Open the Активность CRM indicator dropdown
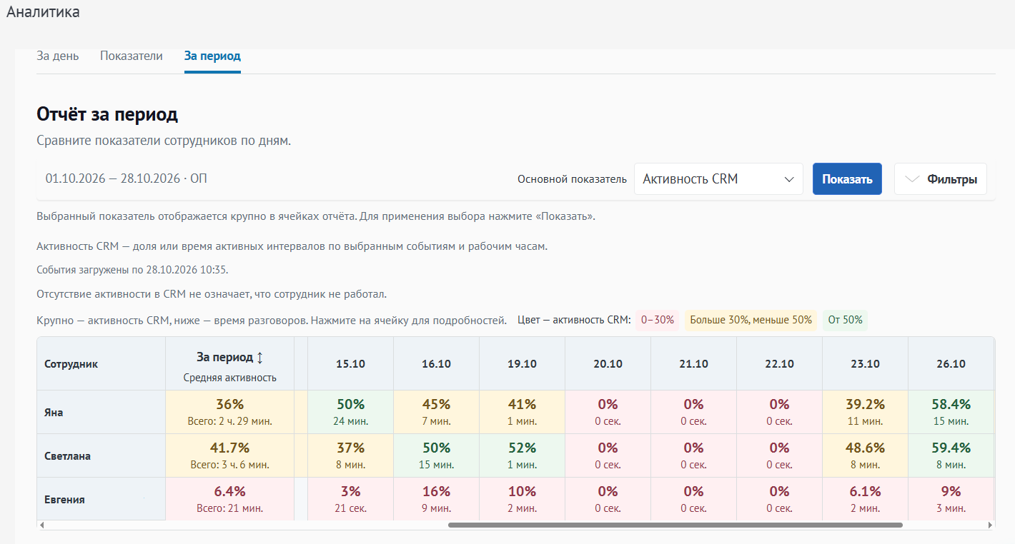This screenshot has height=544, width=1015. pyautogui.click(x=718, y=179)
